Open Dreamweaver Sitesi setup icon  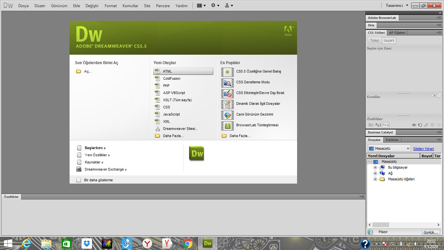158,129
